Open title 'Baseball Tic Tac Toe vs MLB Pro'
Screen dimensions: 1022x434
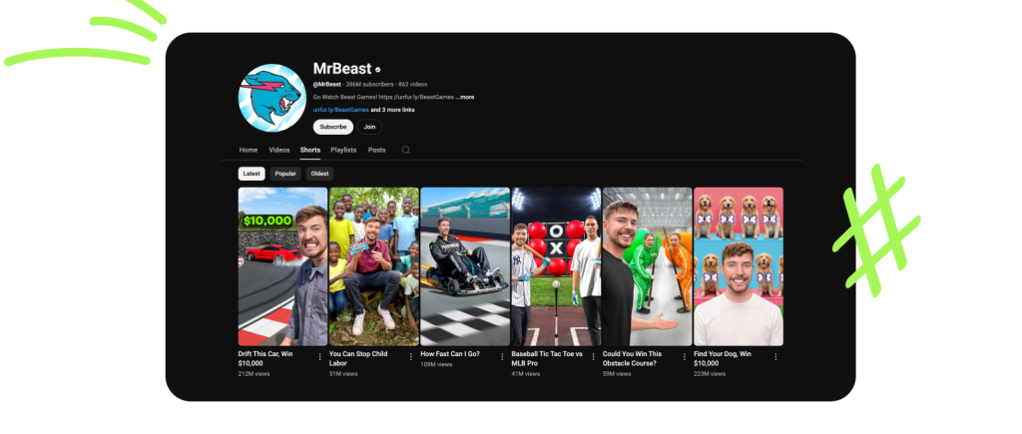[547, 358]
